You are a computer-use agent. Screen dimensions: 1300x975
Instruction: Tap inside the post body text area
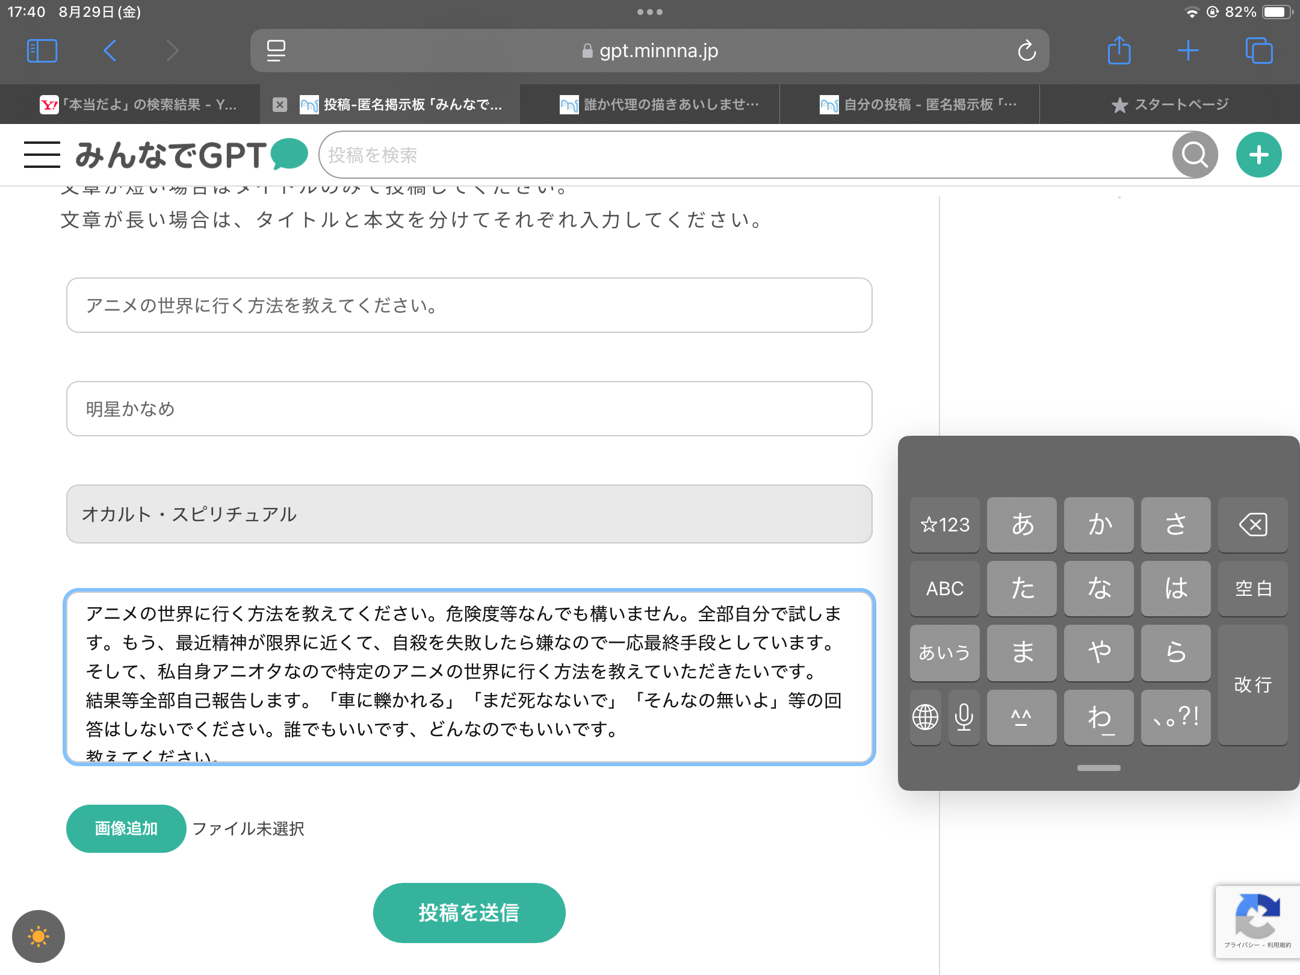[x=469, y=677]
